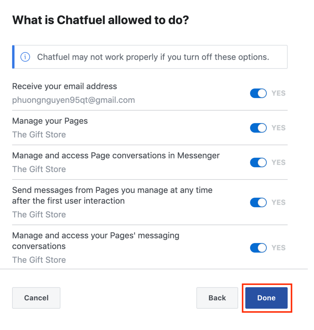Click the YES label beside Manage your Pages
This screenshot has height=330, width=314.
278,128
